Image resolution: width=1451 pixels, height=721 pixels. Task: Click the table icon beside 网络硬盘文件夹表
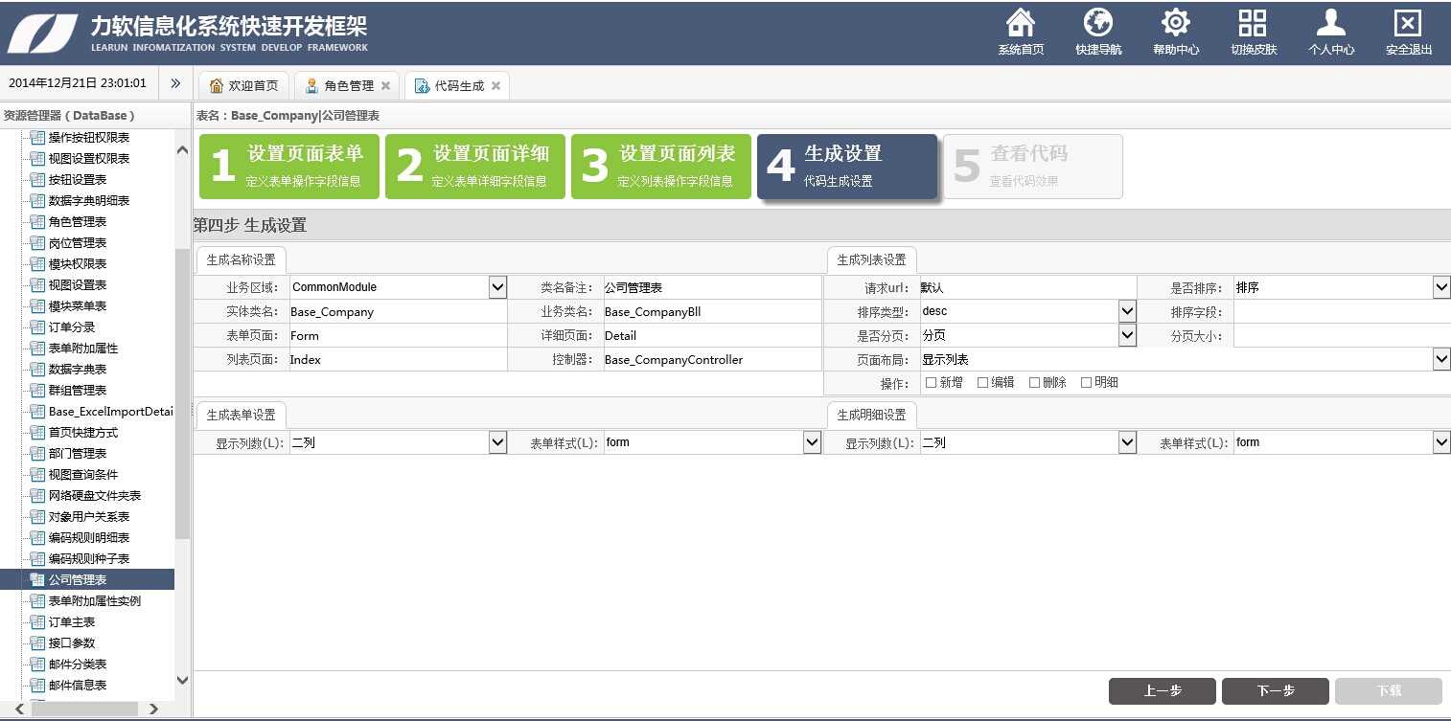point(37,496)
